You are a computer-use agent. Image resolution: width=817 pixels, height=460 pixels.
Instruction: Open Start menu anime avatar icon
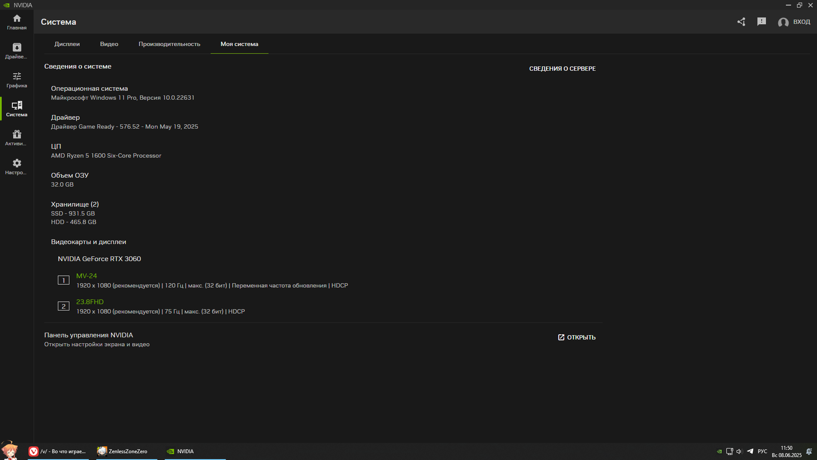pyautogui.click(x=9, y=451)
